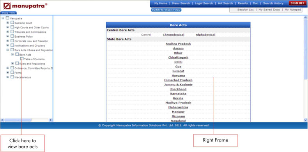Click the manupatra logo

pos(25,6)
